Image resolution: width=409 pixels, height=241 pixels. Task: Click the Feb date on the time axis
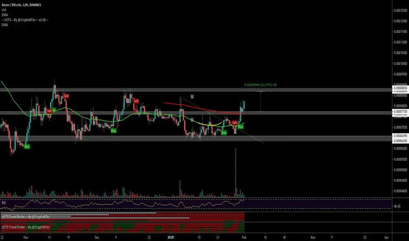click(244, 237)
